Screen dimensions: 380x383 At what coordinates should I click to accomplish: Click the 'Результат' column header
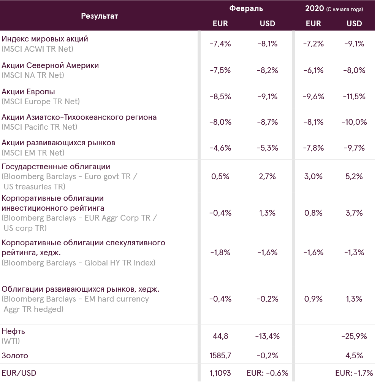(x=99, y=16)
